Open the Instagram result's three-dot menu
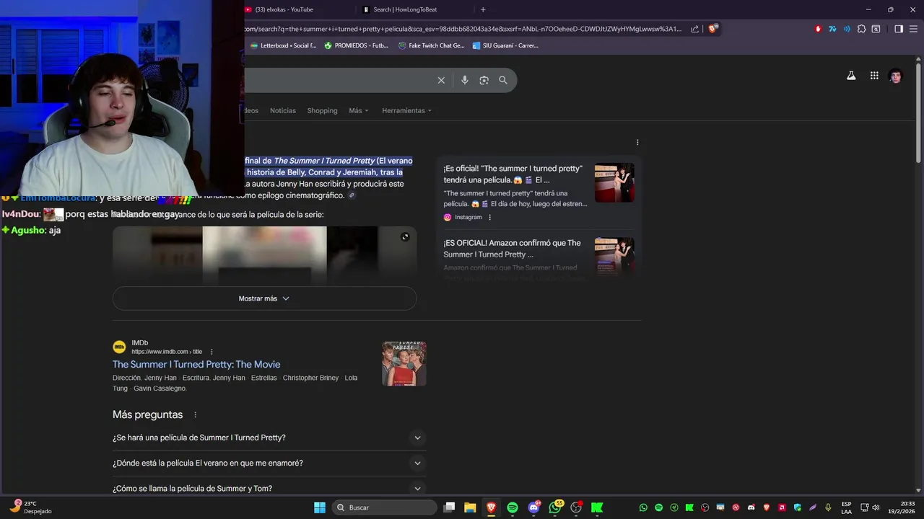This screenshot has height=519, width=924. coord(489,217)
